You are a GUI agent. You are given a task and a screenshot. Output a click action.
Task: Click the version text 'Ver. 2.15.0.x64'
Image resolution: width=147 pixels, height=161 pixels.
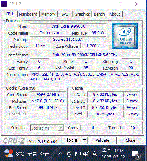(x=43, y=142)
